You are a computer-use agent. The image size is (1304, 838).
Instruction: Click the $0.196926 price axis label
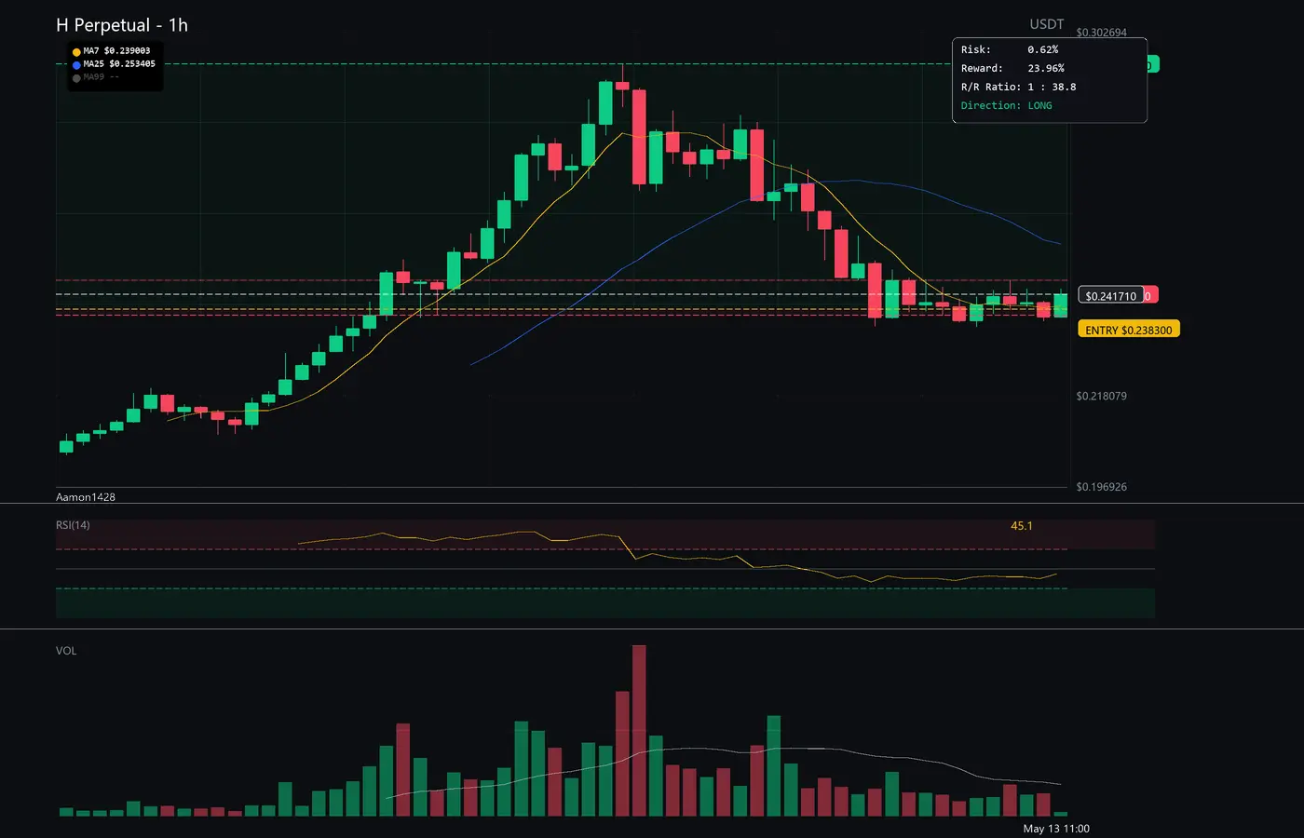[x=1101, y=487]
